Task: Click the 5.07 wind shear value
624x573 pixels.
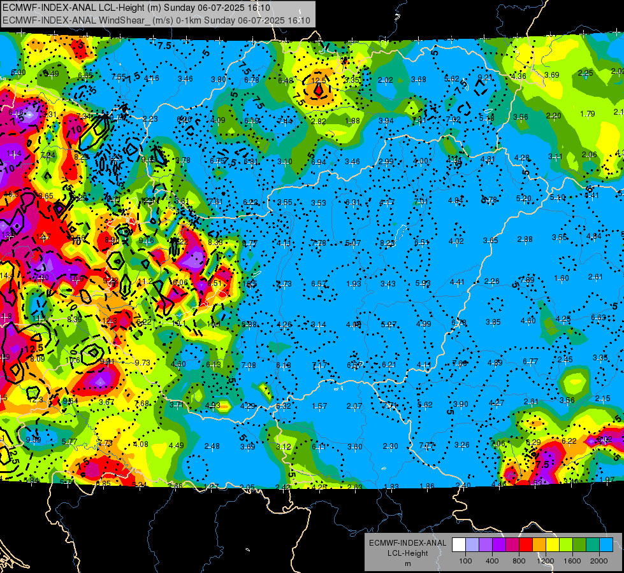Action: pyautogui.click(x=353, y=243)
